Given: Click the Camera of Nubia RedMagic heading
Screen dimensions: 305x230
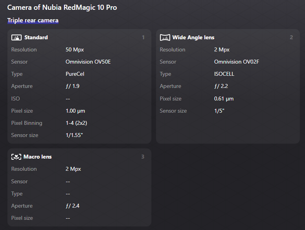Looking at the screenshot, I should pos(62,7).
